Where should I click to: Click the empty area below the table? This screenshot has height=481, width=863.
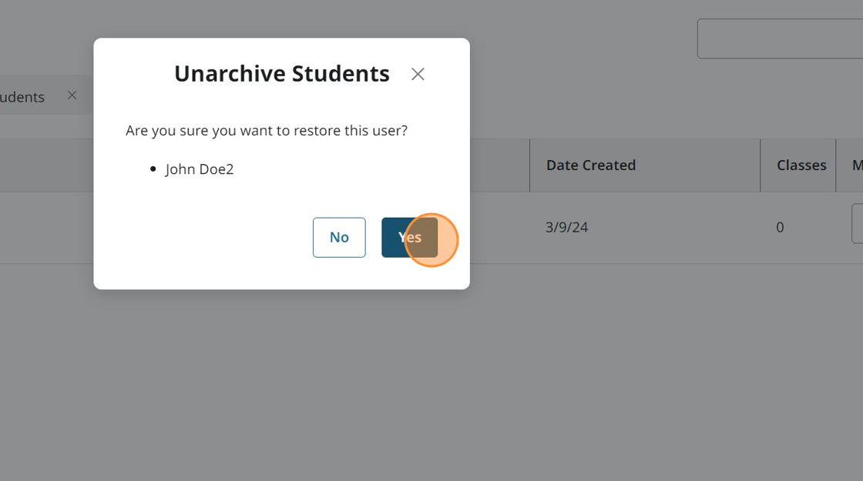pyautogui.click(x=539, y=369)
